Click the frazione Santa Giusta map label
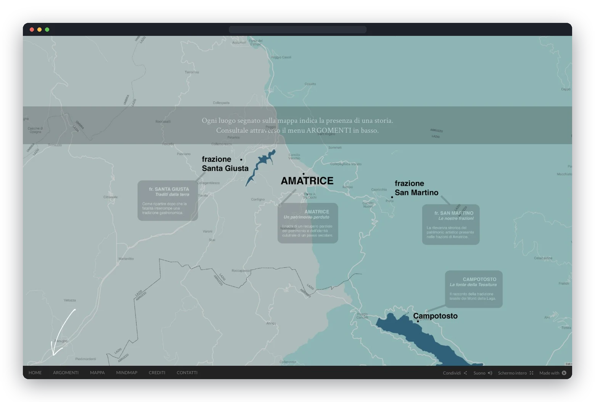 (225, 164)
